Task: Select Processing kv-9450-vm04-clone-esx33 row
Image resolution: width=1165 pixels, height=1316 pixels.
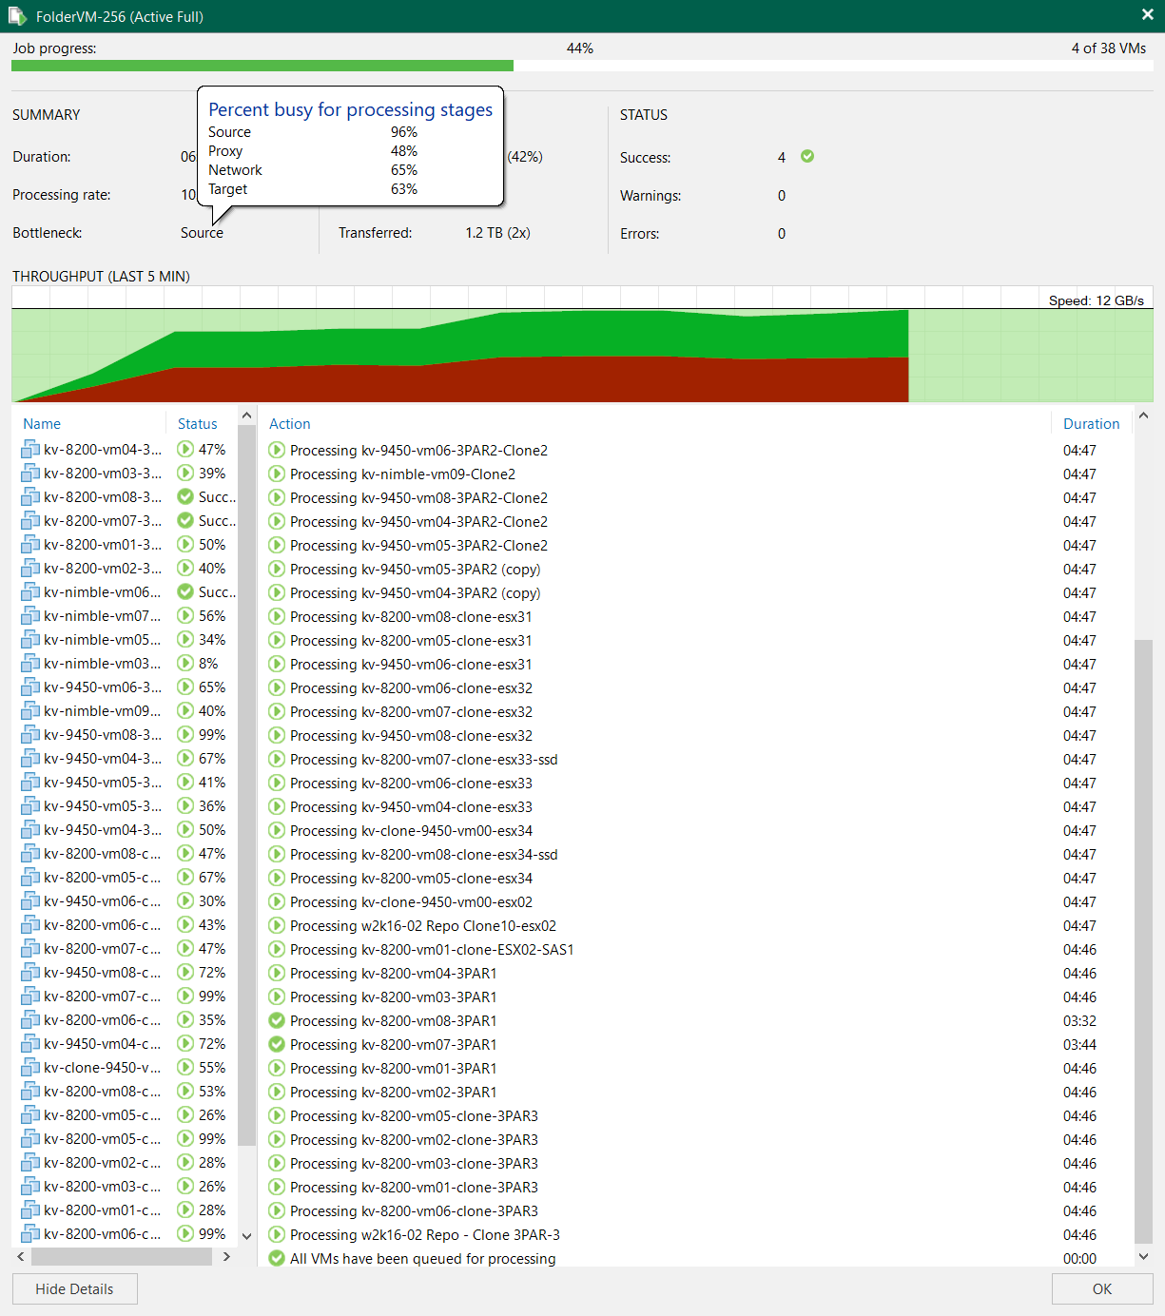Action: point(696,806)
